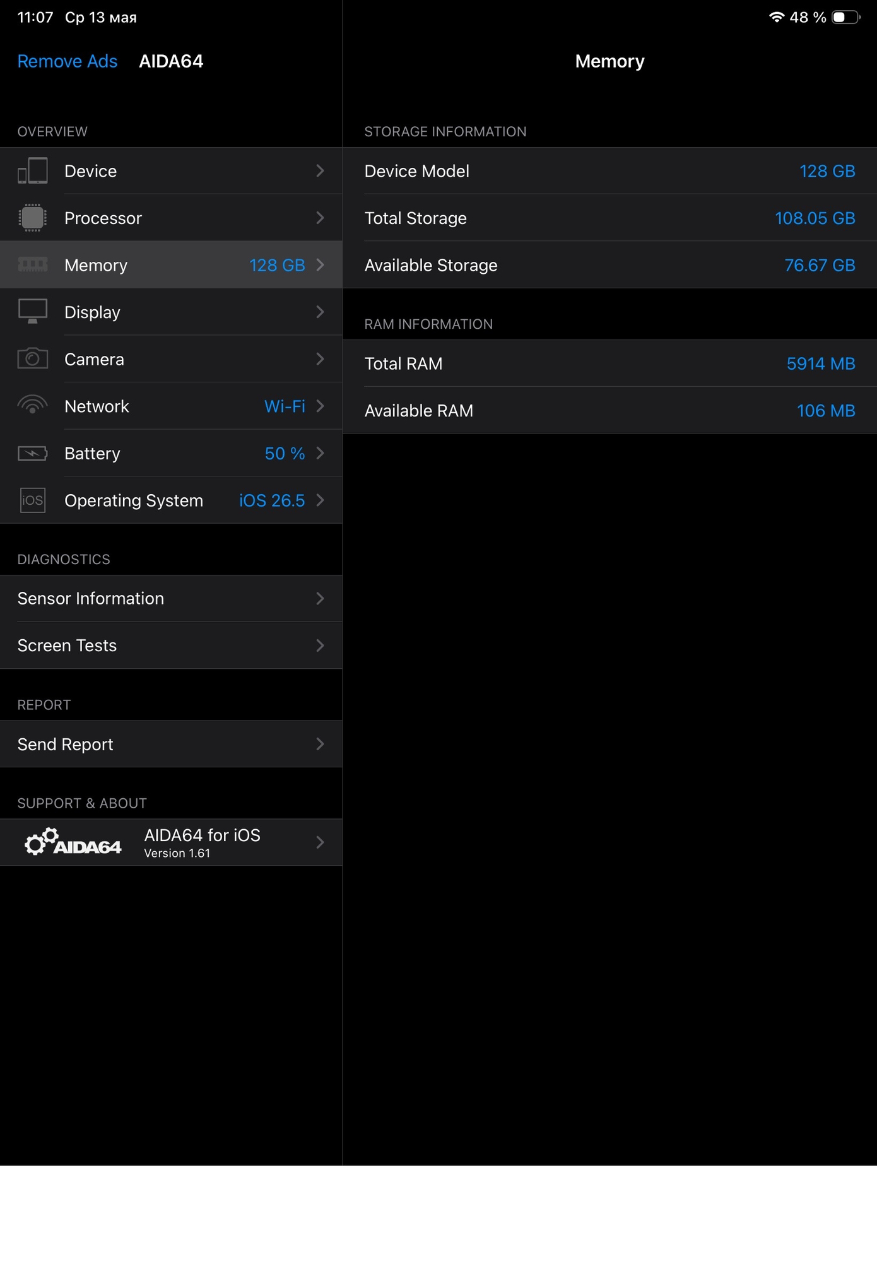The width and height of the screenshot is (877, 1262).
Task: Open Sensor Information chevron
Action: [x=321, y=598]
